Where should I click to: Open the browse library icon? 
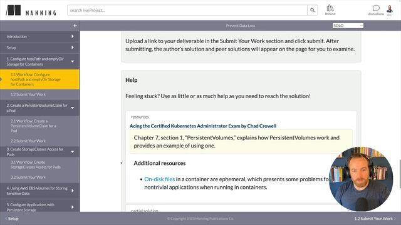pyautogui.click(x=330, y=10)
